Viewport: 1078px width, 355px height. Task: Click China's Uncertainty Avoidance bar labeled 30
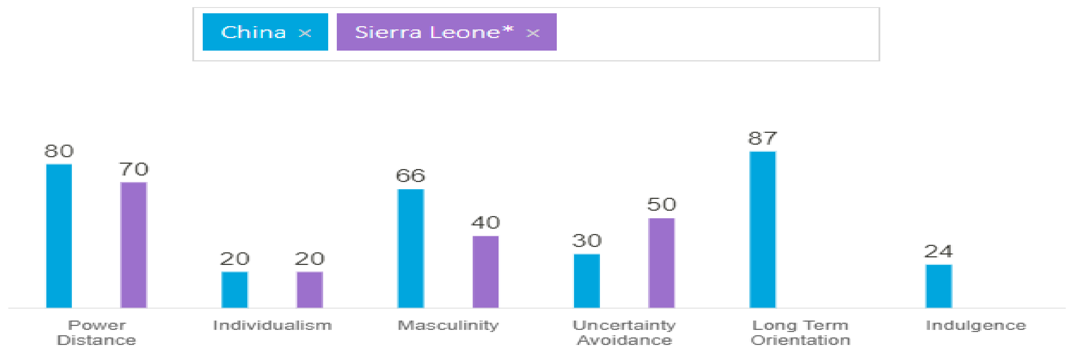[x=587, y=281]
